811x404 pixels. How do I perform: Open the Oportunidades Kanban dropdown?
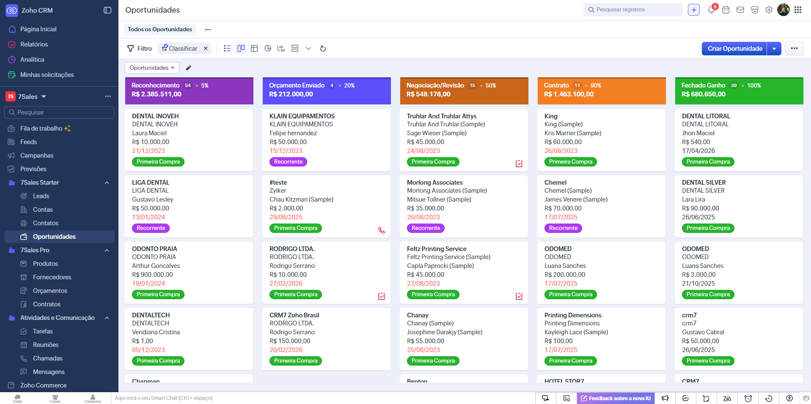tap(152, 68)
